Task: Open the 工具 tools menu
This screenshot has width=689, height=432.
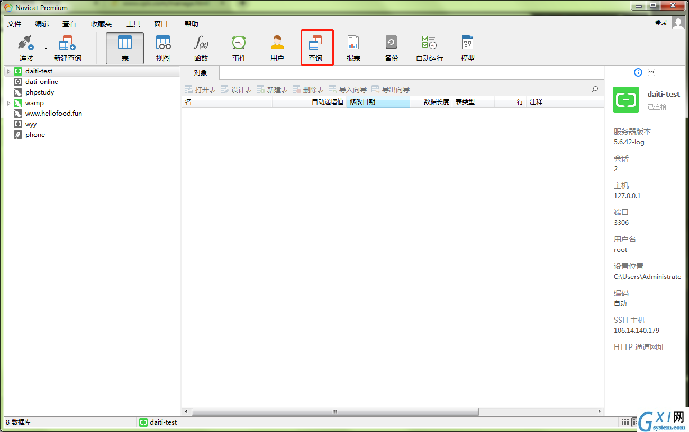Action: point(133,24)
